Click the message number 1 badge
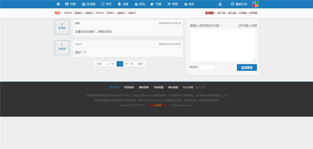Image resolution: width=313 pixels, height=149 pixels. click(62, 48)
